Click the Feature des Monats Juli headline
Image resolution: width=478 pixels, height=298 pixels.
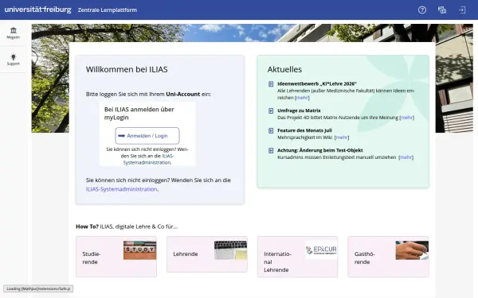pyautogui.click(x=304, y=130)
